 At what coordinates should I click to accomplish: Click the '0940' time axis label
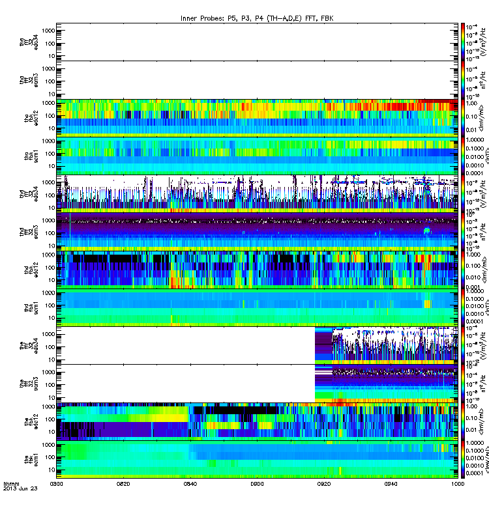click(x=391, y=484)
